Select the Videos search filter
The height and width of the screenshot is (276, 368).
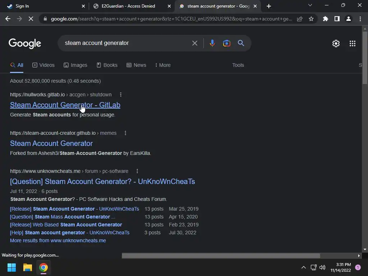click(43, 65)
